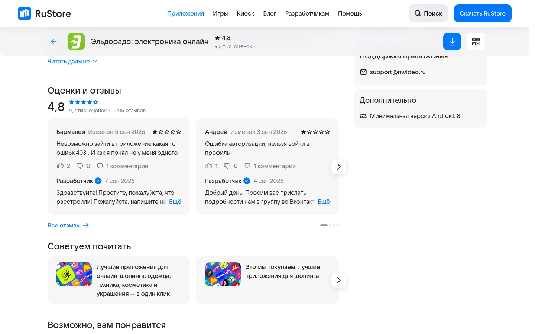
Task: Click the verified badge in Андрей's developer reply
Action: click(x=247, y=181)
